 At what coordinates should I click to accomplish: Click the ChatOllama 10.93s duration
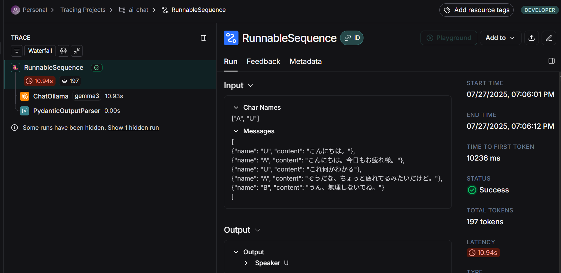(114, 96)
